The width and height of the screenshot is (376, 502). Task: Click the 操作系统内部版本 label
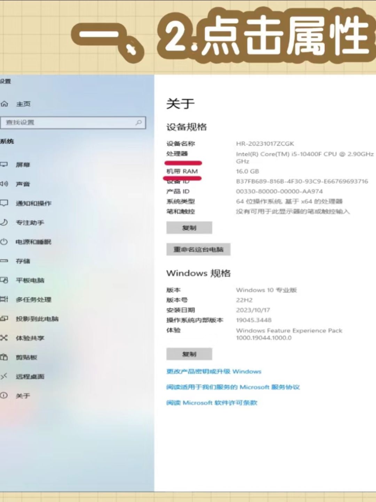pyautogui.click(x=195, y=320)
